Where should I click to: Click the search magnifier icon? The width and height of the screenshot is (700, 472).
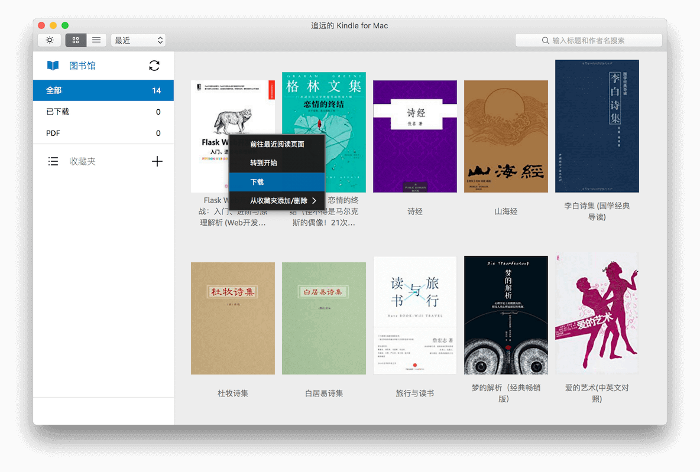click(546, 41)
